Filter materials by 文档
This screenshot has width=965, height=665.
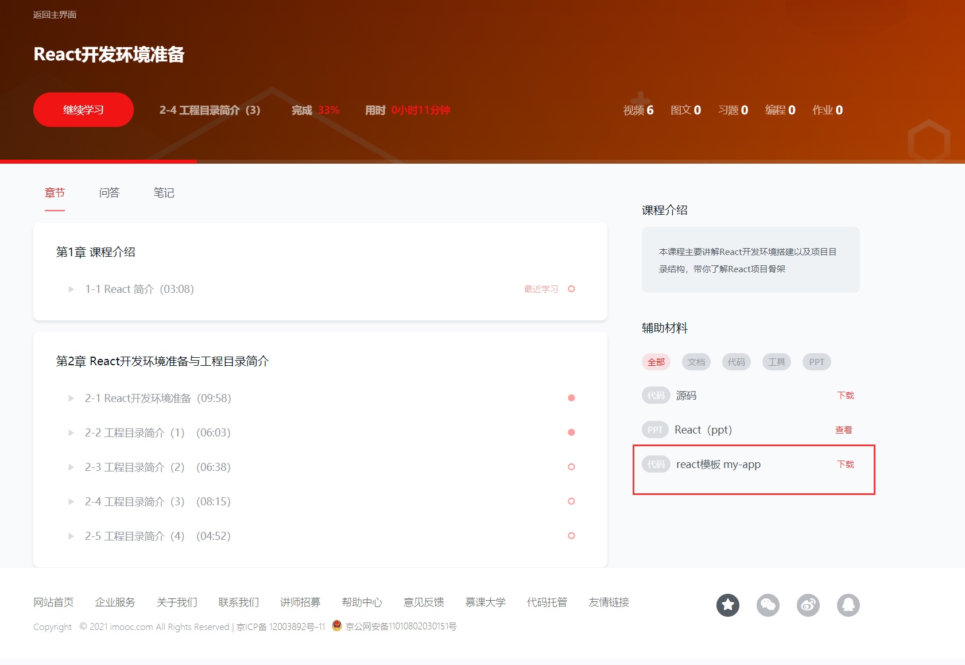[x=696, y=362]
